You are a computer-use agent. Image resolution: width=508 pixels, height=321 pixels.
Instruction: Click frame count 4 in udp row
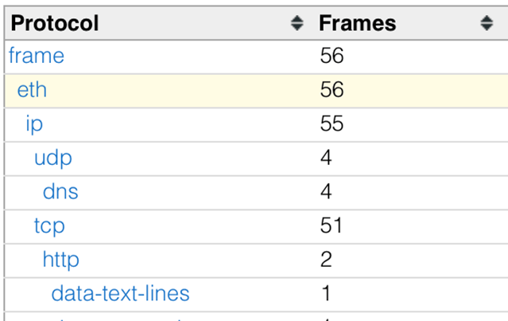point(326,158)
